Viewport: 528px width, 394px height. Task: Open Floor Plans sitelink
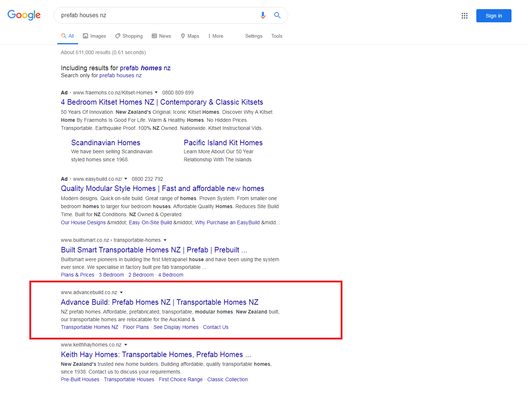point(136,327)
